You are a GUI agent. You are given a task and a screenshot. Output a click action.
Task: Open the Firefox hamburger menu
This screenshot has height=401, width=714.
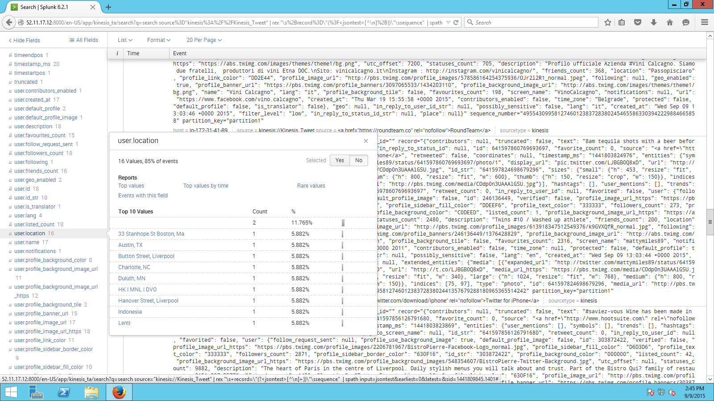point(705,22)
